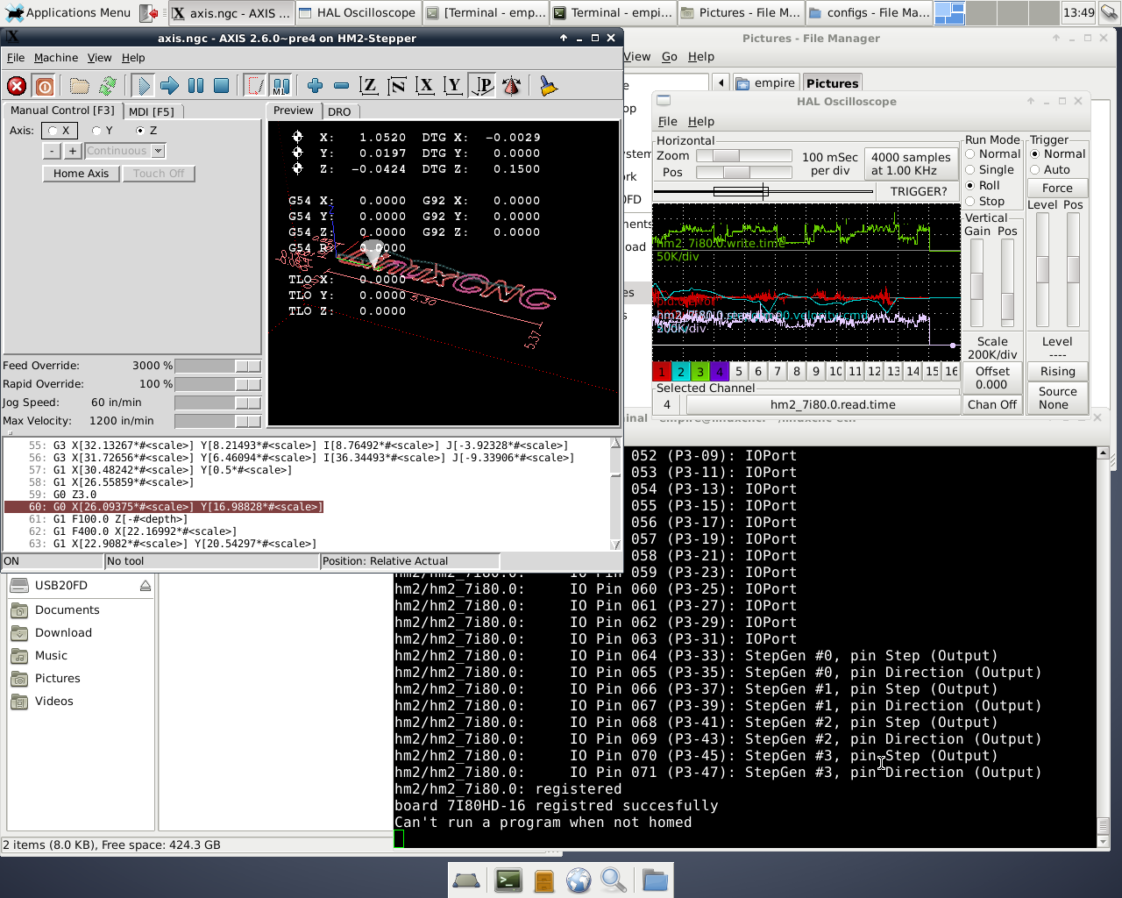
Task: Click Chan Off button
Action: [x=992, y=405]
